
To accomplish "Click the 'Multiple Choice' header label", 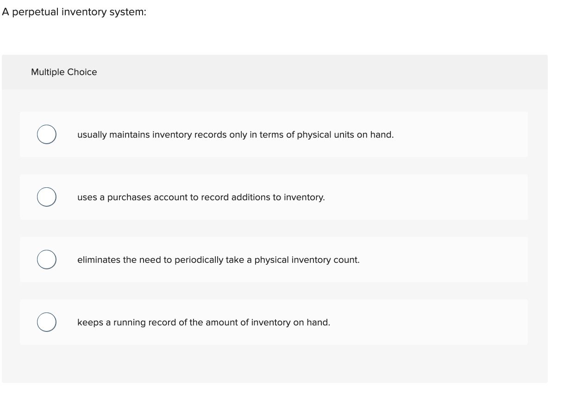I will click(x=64, y=72).
